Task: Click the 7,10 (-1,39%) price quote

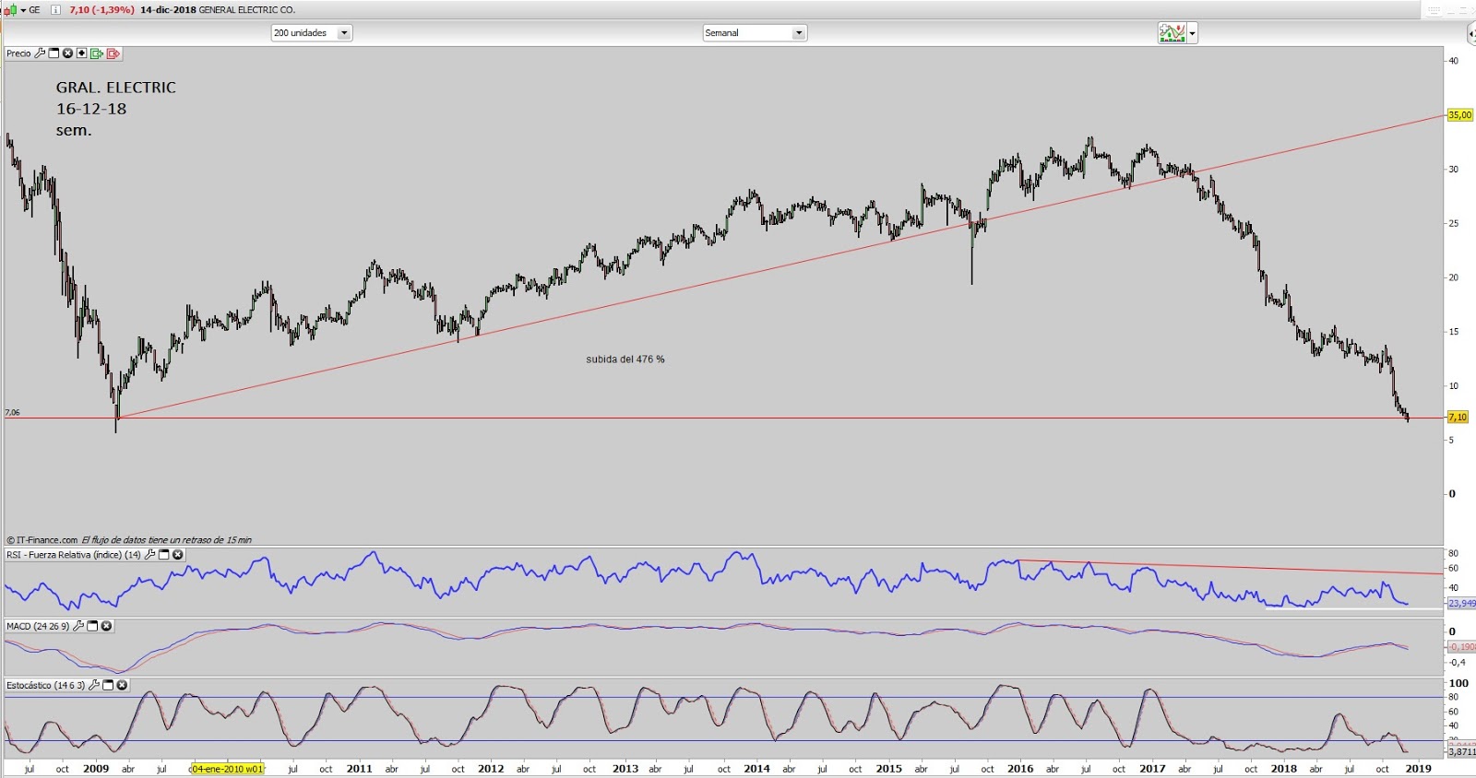Action: pos(101,10)
